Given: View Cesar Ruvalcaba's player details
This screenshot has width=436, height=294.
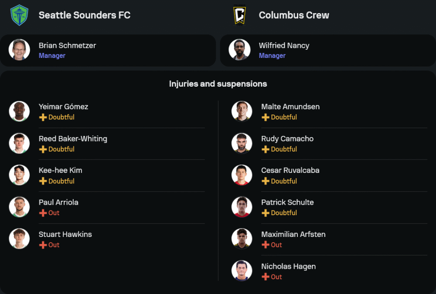Looking at the screenshot, I should (x=290, y=170).
